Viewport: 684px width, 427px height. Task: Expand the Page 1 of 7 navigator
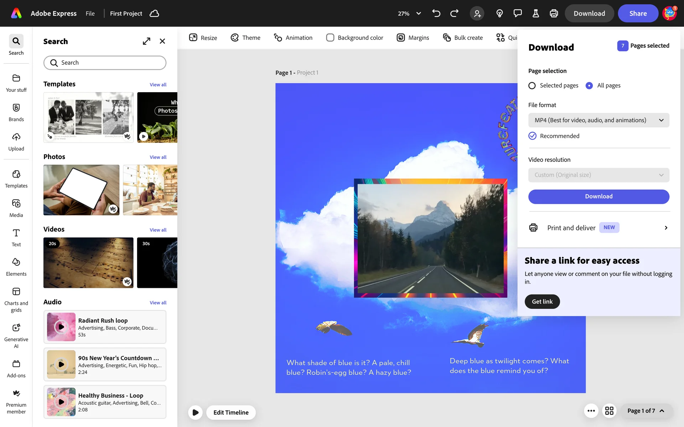click(646, 411)
